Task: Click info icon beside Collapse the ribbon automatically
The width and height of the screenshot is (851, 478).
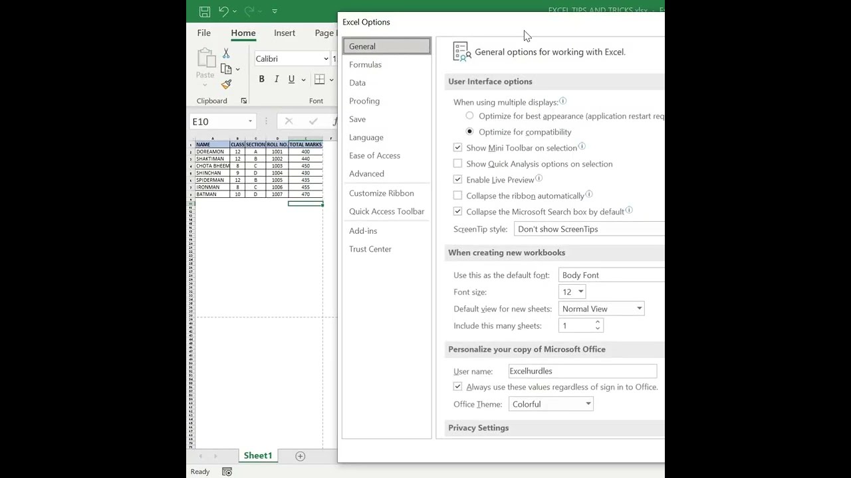Action: tap(589, 194)
